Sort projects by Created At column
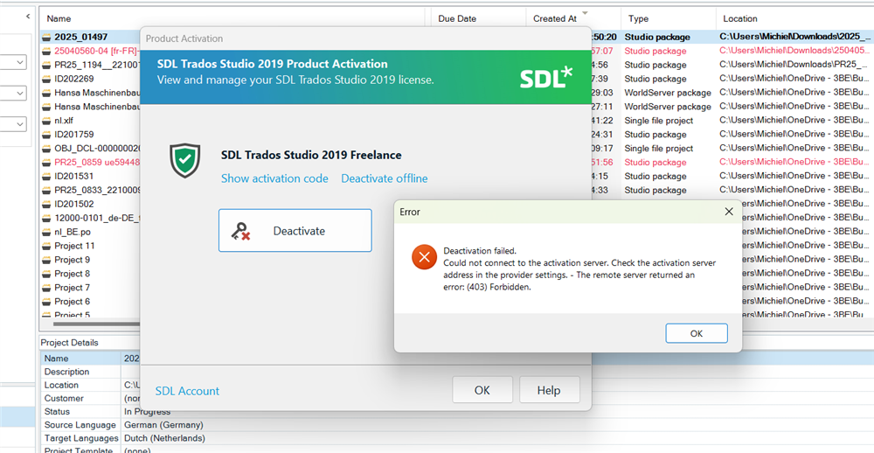Viewport: 874px width, 453px height. point(555,18)
